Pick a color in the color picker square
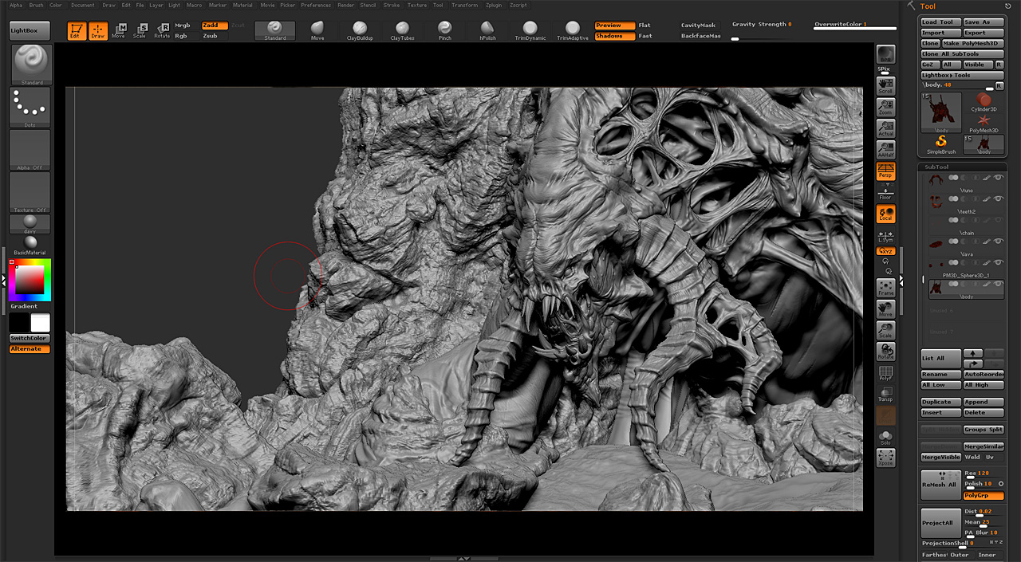 pyautogui.click(x=30, y=280)
